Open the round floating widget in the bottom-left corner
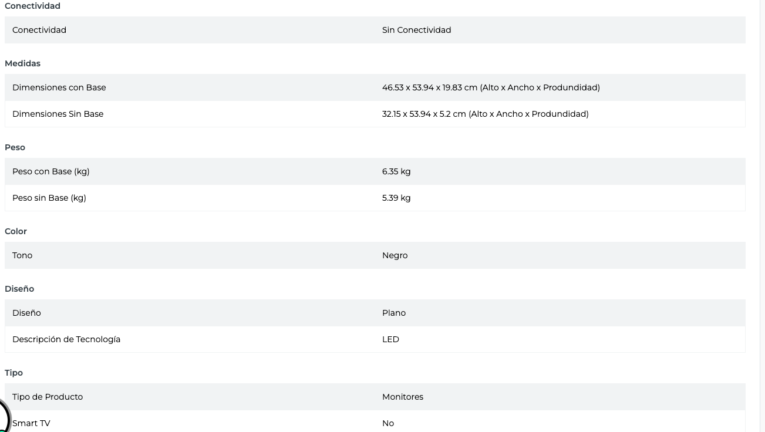Image resolution: width=765 pixels, height=432 pixels. click(x=4, y=419)
